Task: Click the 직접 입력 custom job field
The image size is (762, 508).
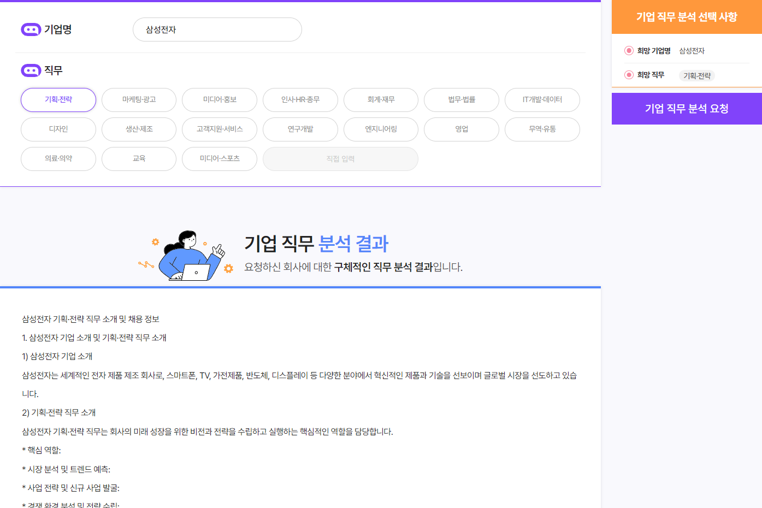Action: [x=340, y=159]
